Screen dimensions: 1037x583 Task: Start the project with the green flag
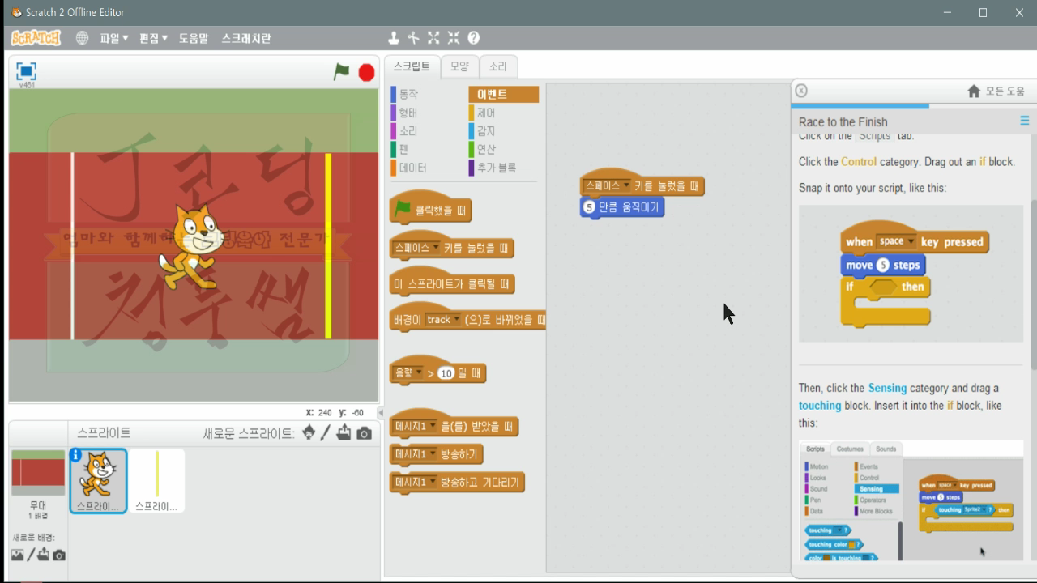tap(342, 72)
